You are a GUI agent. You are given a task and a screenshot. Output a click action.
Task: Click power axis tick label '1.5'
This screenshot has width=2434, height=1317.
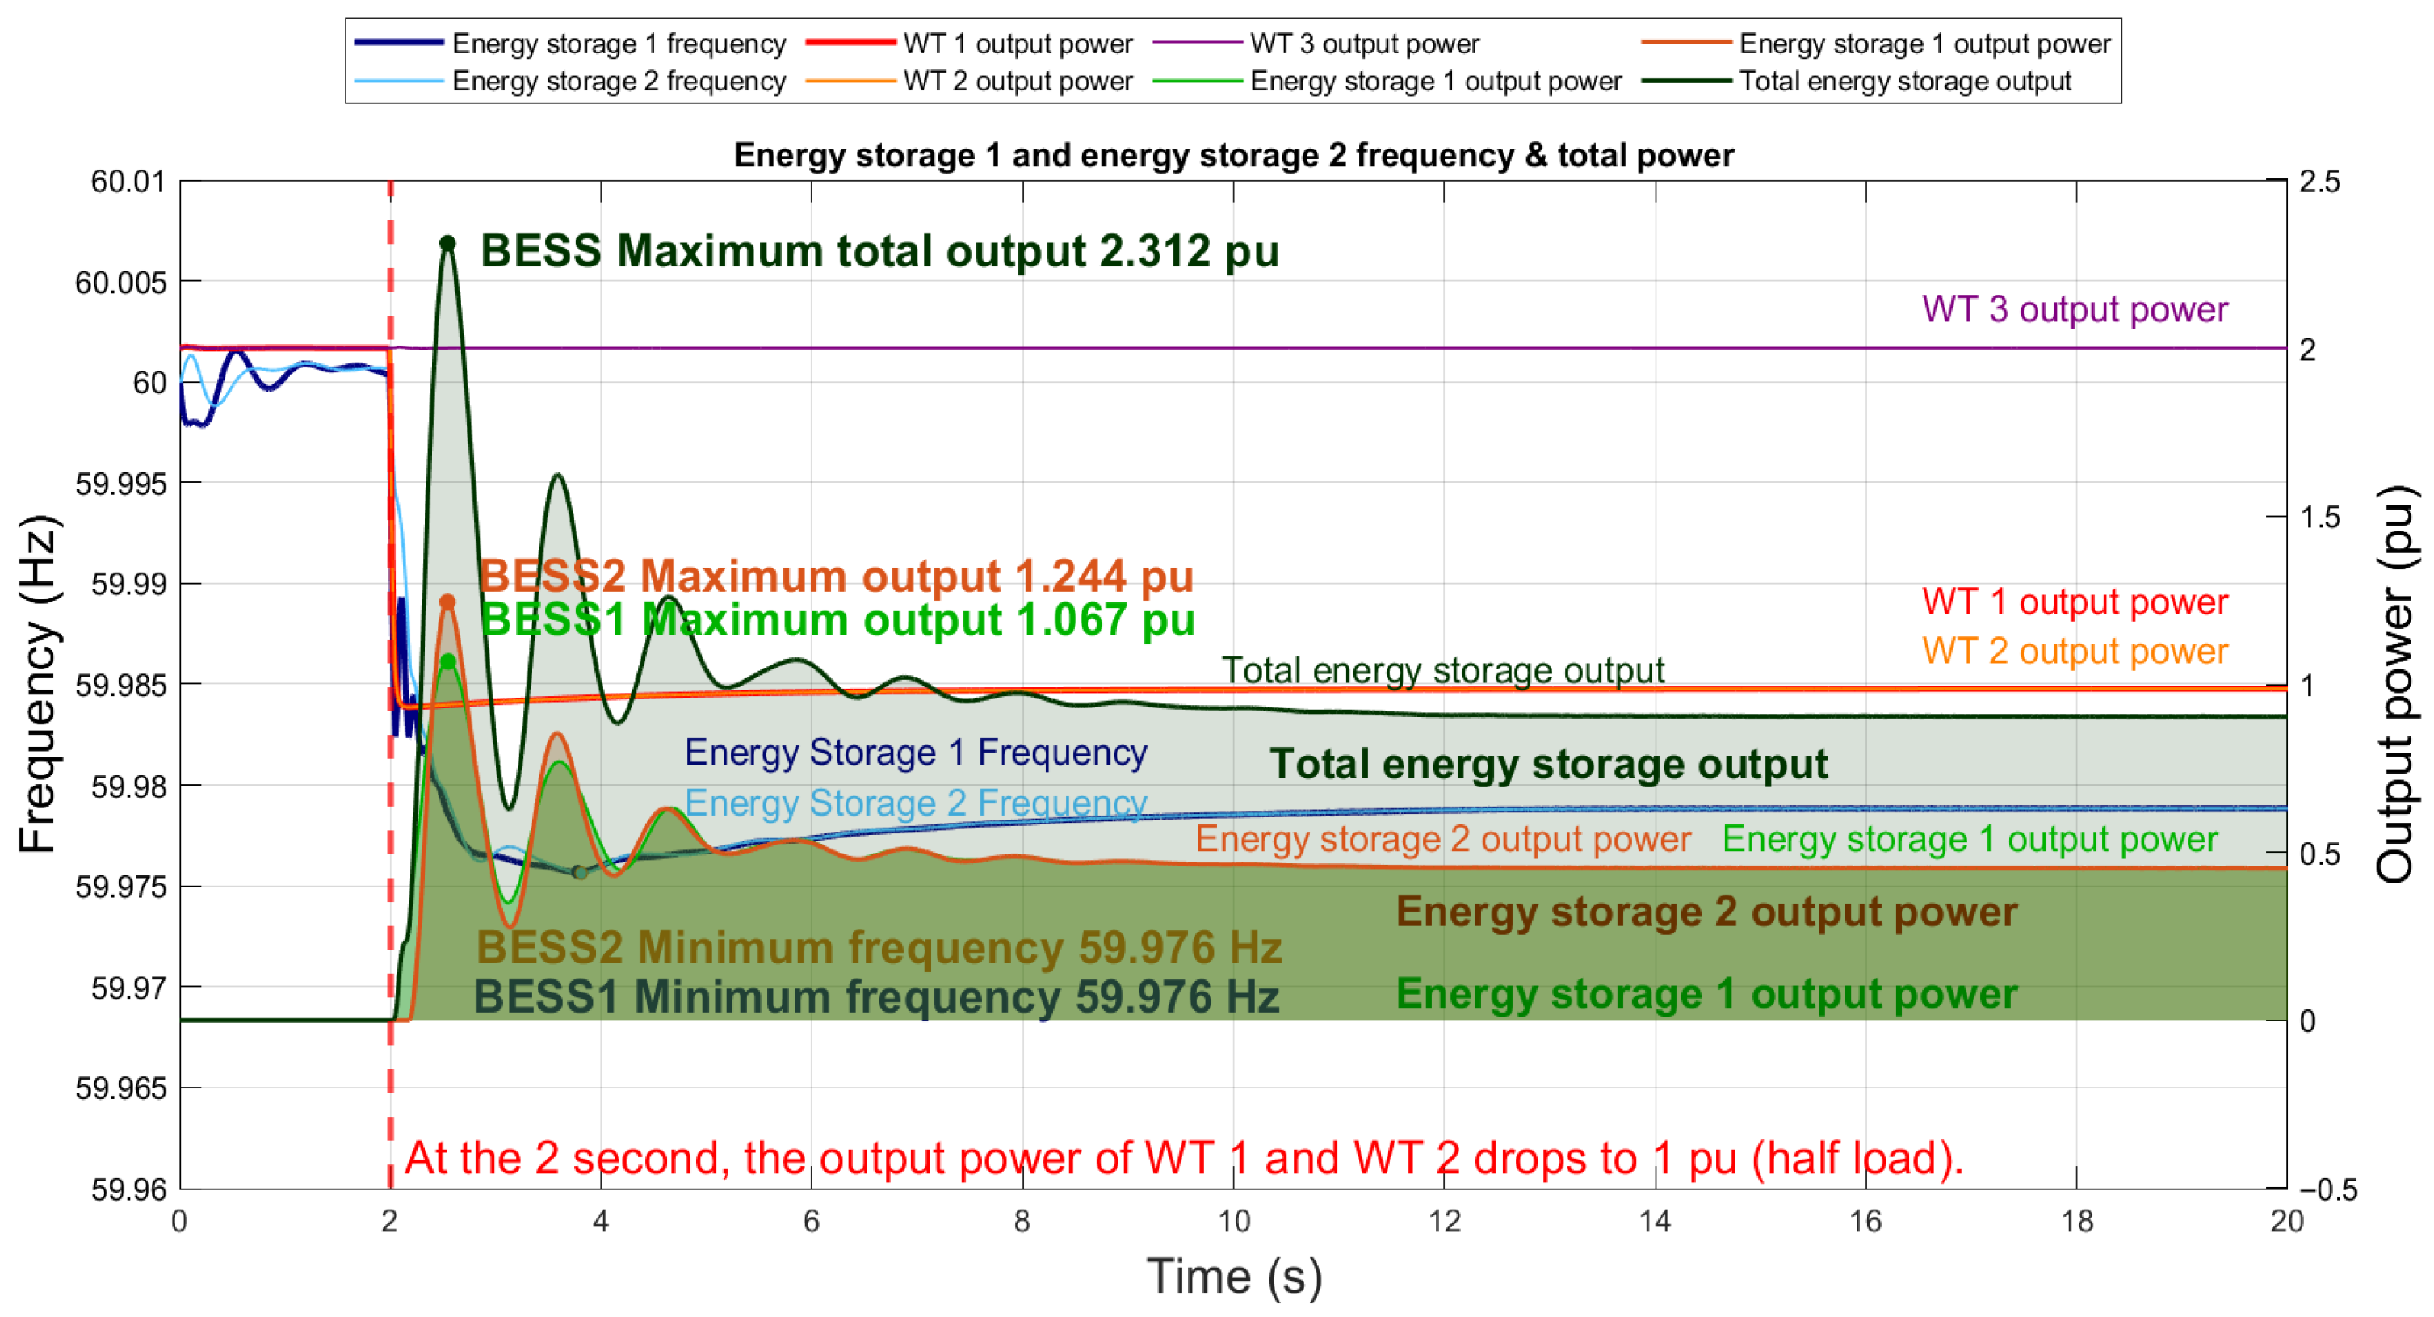point(2319,518)
